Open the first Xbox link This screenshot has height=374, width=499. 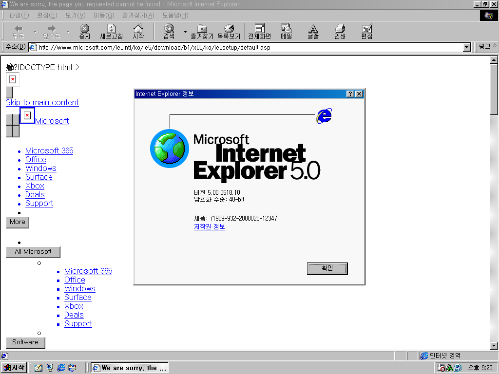(x=35, y=186)
